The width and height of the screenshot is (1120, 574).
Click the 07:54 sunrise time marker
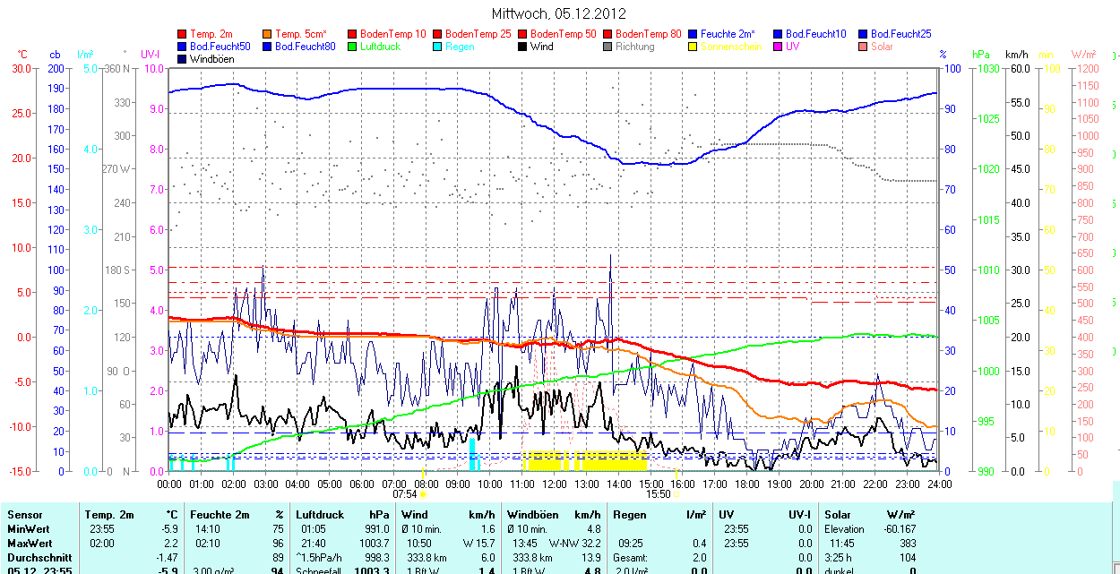click(x=405, y=493)
